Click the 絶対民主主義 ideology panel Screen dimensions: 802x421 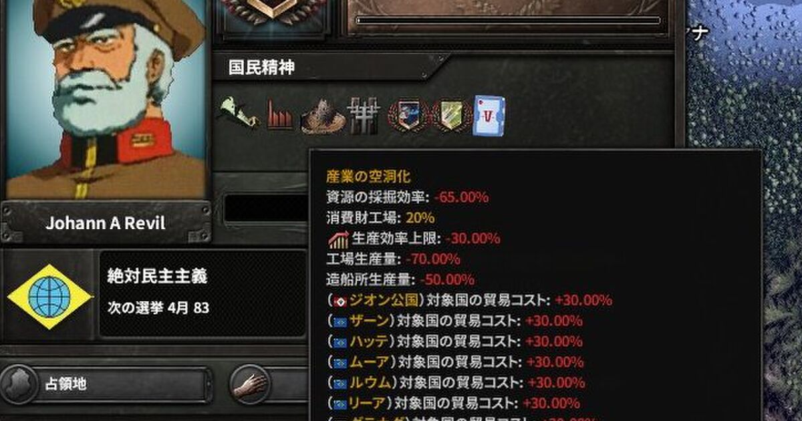[x=202, y=294]
